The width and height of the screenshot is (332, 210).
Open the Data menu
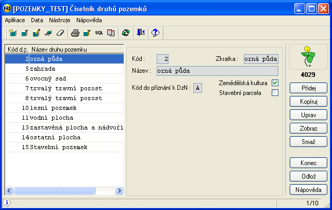click(x=37, y=20)
